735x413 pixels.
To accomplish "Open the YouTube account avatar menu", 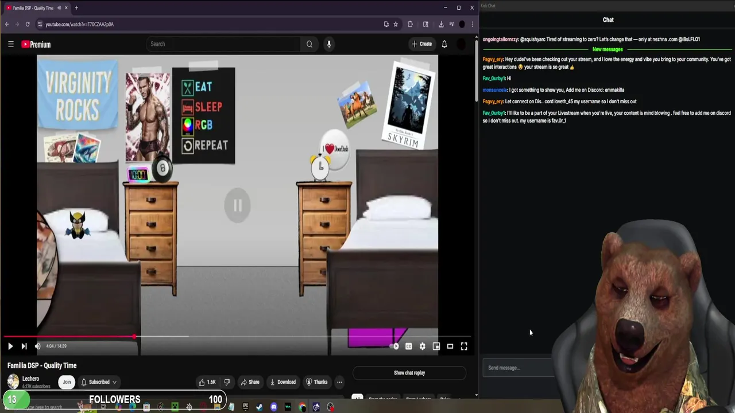I will [x=462, y=44].
